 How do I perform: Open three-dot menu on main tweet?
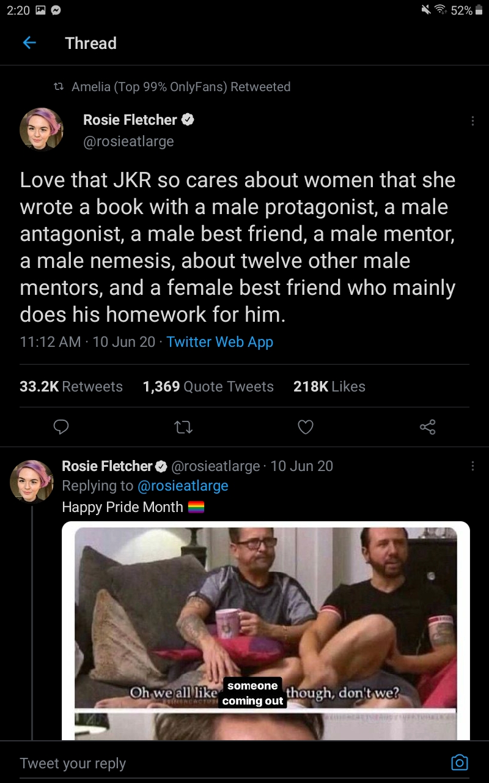(x=472, y=121)
